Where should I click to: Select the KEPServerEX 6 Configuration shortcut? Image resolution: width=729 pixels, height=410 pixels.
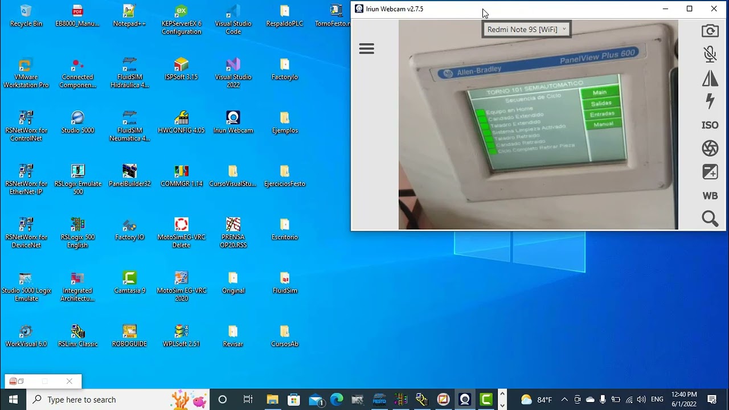pos(181,20)
